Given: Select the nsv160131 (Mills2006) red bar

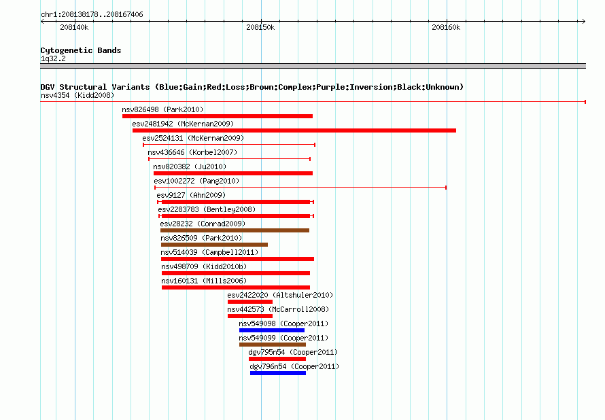Looking at the screenshot, I should pos(236,287).
